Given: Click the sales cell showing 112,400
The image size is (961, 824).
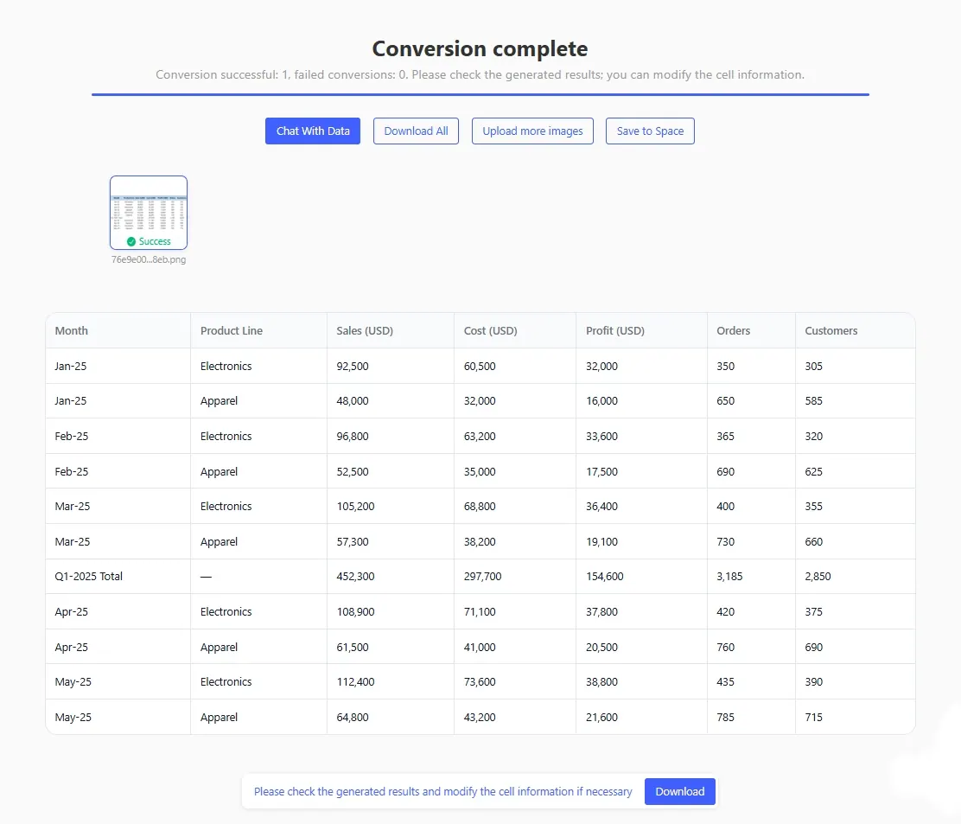Looking at the screenshot, I should pos(355,681).
